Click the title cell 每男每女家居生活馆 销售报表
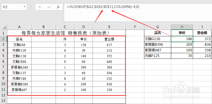This screenshot has width=212, height=104. (66, 33)
